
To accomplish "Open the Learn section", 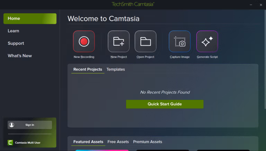I will (14, 31).
